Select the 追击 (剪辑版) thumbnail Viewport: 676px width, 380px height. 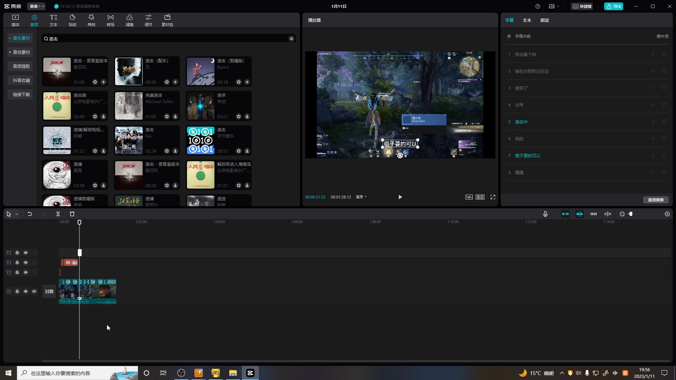pyautogui.click(x=200, y=71)
